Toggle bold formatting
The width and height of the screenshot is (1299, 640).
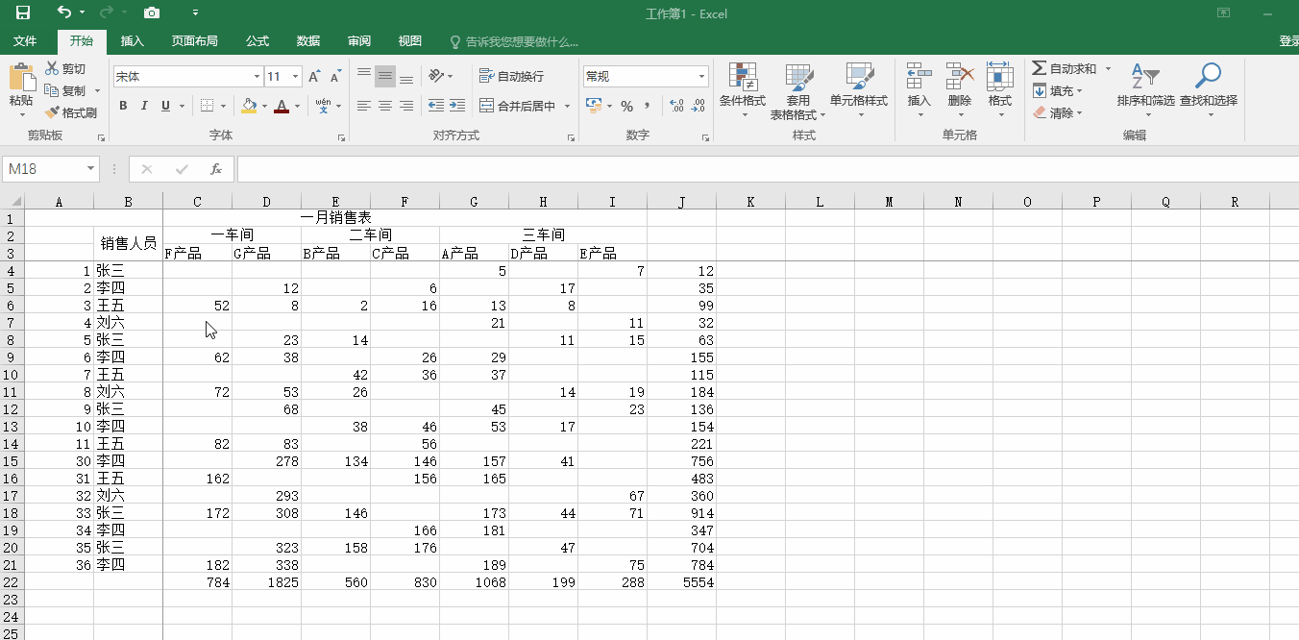point(123,106)
